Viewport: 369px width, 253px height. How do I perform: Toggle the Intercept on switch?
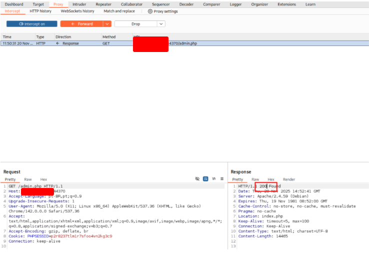[x=32, y=24]
